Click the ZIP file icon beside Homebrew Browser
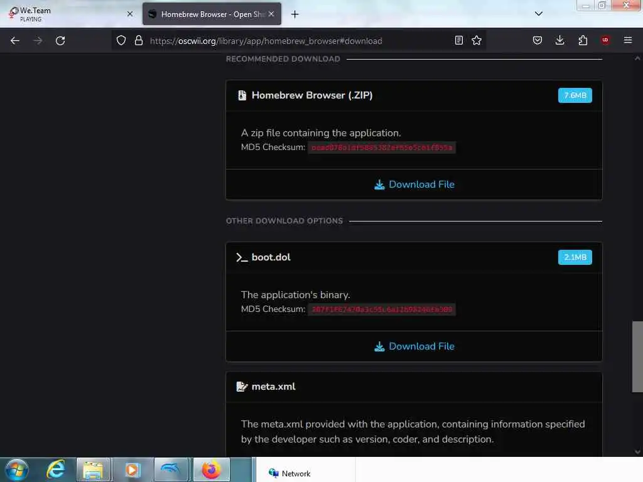This screenshot has width=643, height=482. coord(242,95)
